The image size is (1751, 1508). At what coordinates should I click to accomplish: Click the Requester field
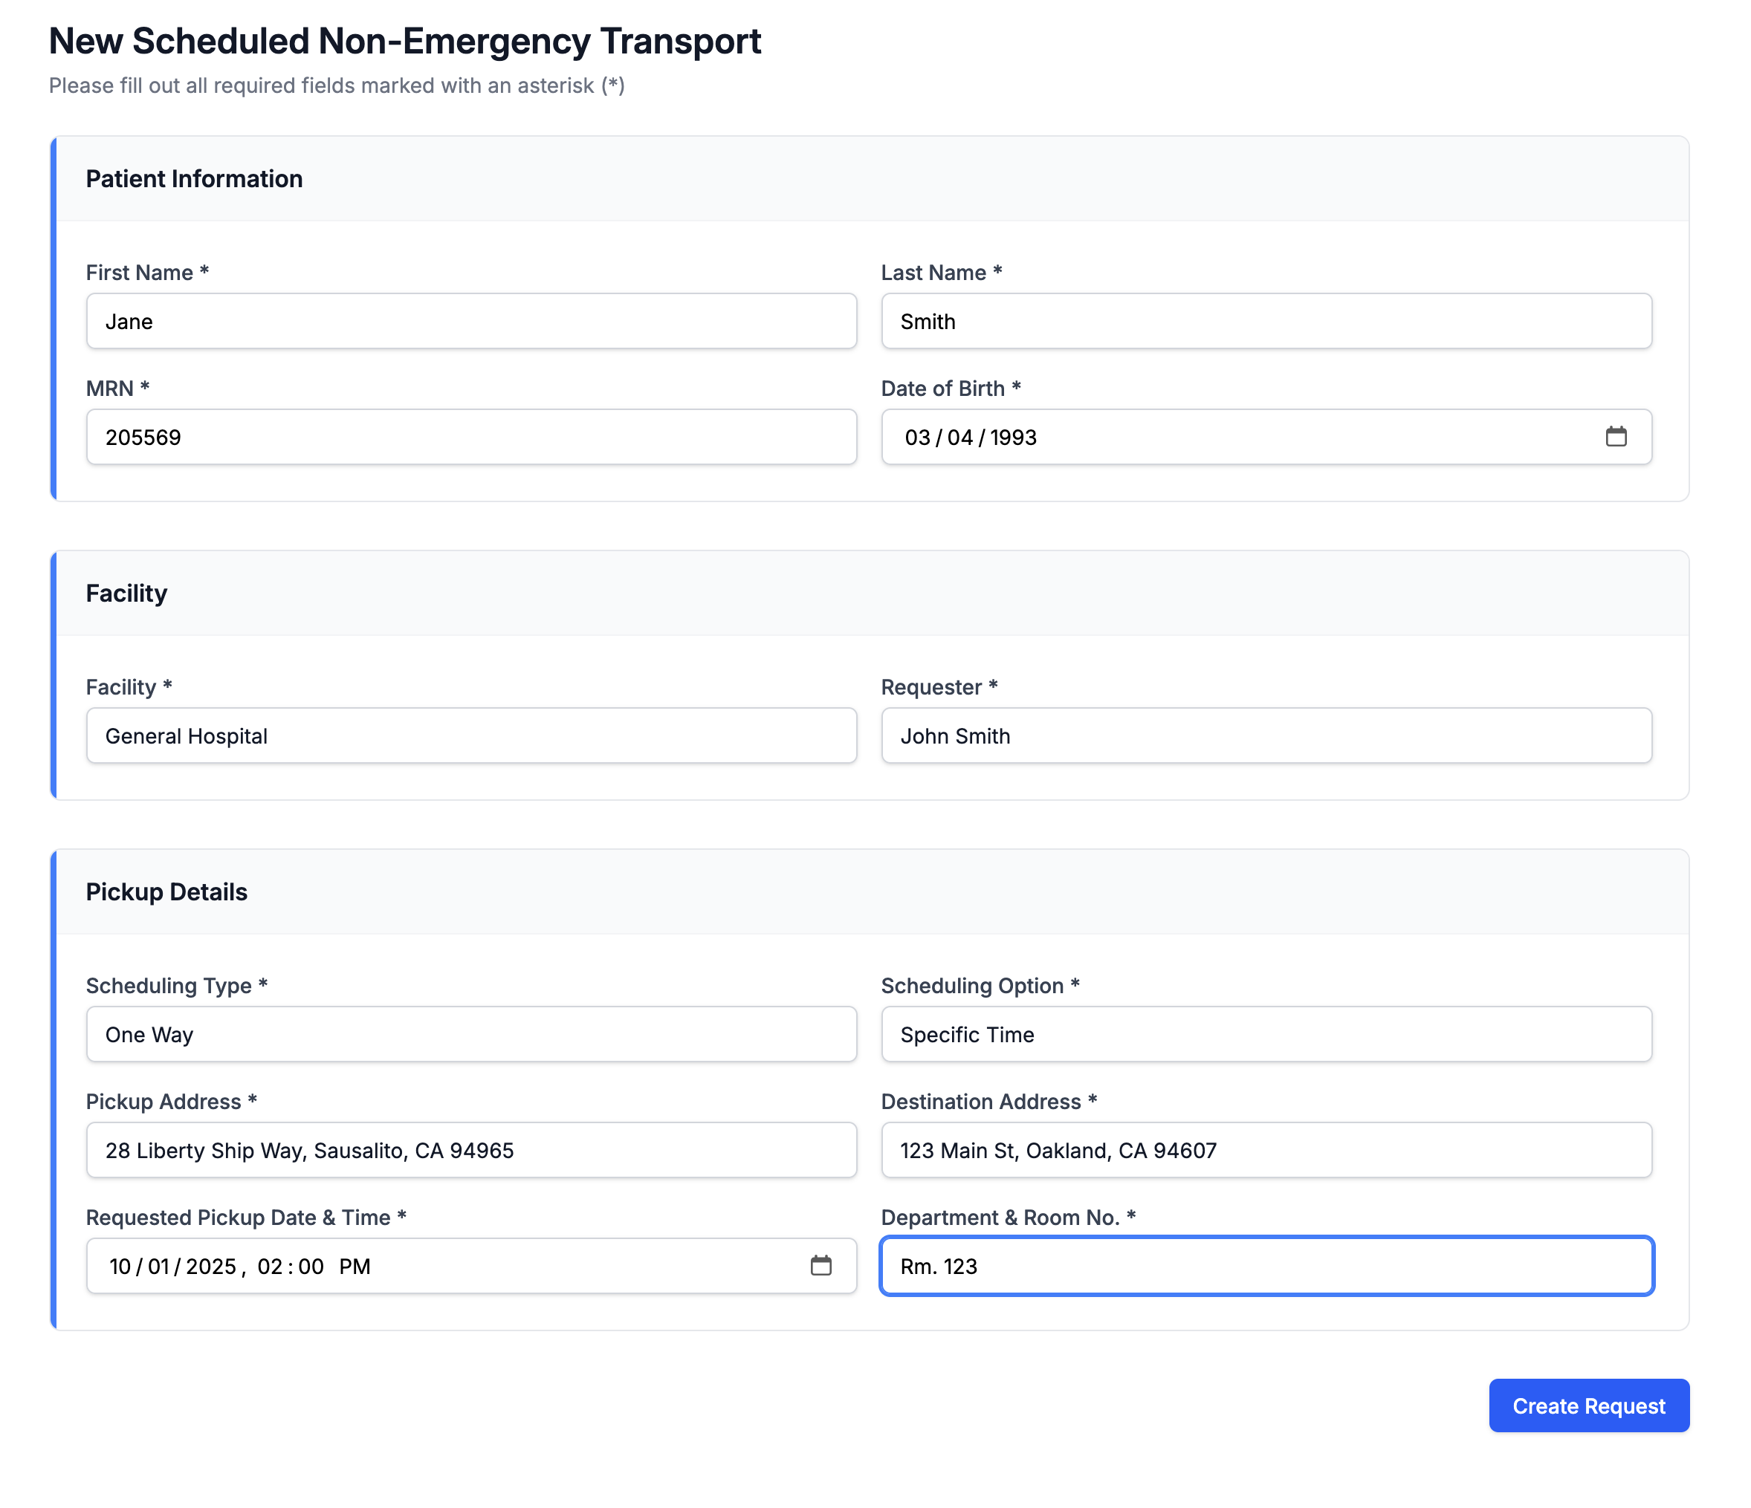tap(1266, 736)
